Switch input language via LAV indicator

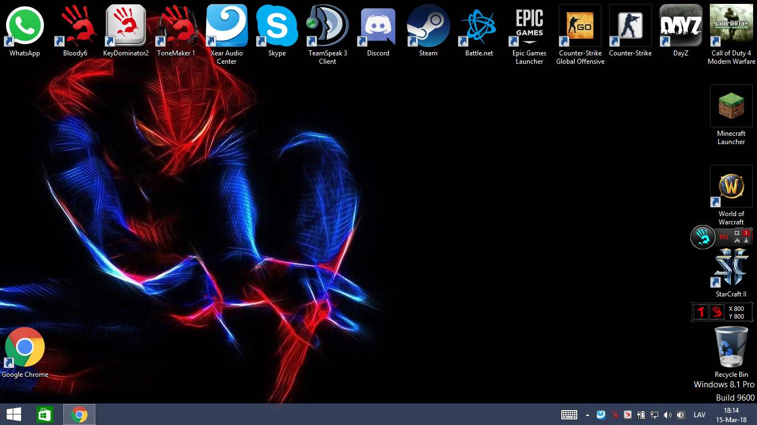(700, 414)
